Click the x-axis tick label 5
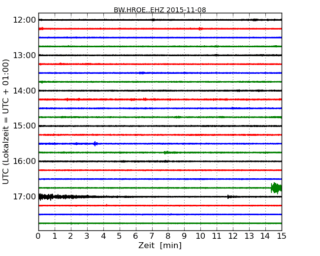 pos(120,236)
